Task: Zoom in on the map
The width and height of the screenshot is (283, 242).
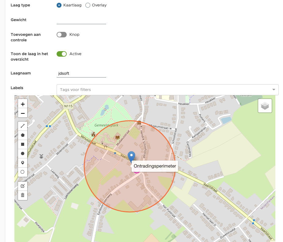Action: pyautogui.click(x=23, y=104)
